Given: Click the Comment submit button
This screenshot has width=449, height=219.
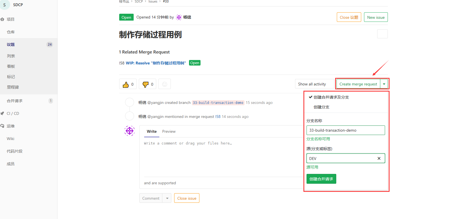Looking at the screenshot, I should coord(151,198).
